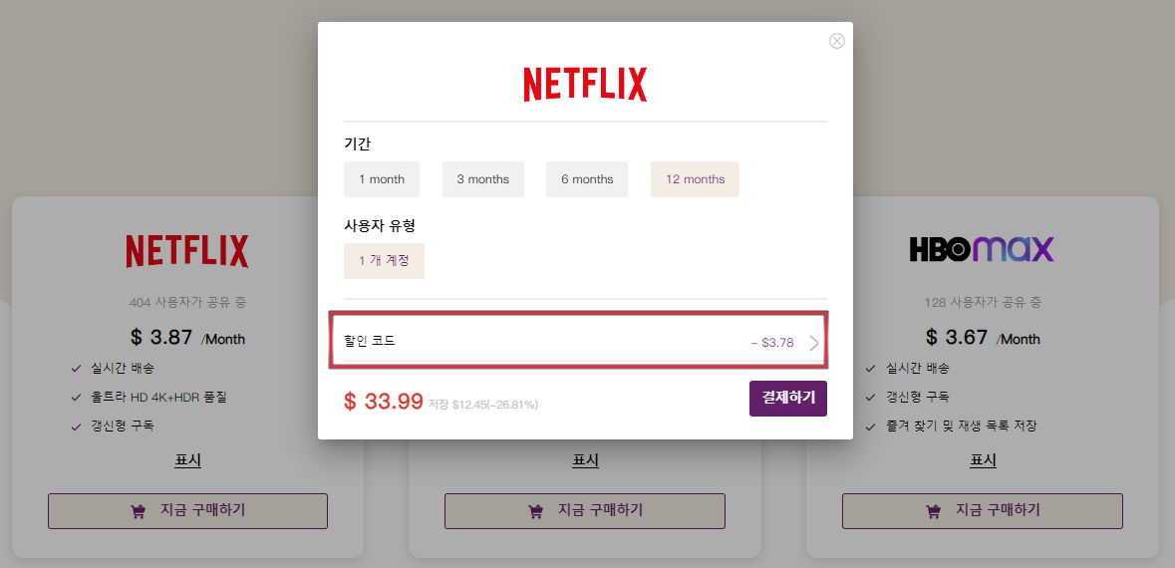1175x568 pixels.
Task: Click the 결제하기 checkout button
Action: pos(788,398)
